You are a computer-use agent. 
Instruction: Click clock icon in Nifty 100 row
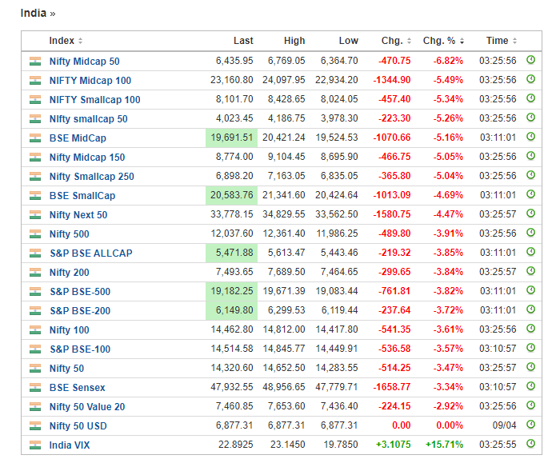point(530,329)
